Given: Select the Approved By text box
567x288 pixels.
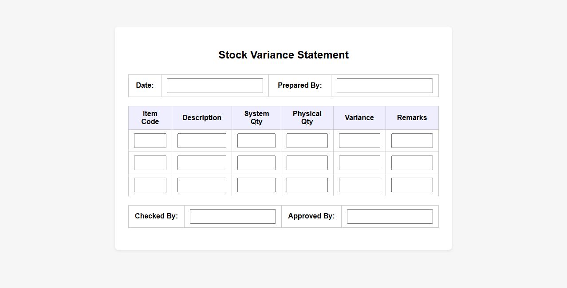Looking at the screenshot, I should [390, 216].
